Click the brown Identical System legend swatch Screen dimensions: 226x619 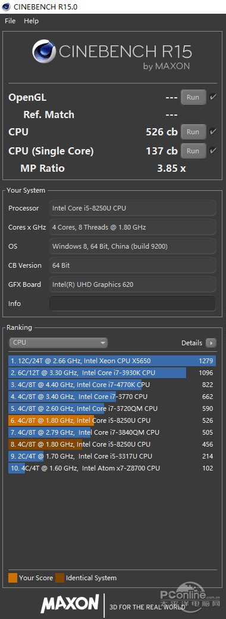pyautogui.click(x=60, y=578)
